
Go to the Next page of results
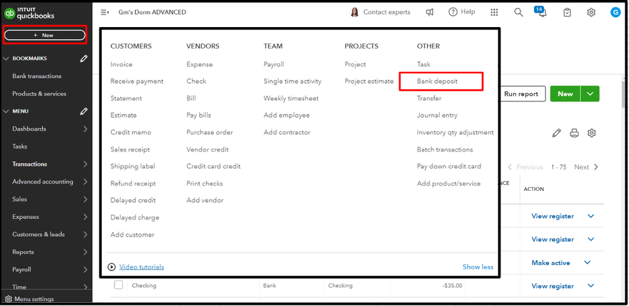586,167
